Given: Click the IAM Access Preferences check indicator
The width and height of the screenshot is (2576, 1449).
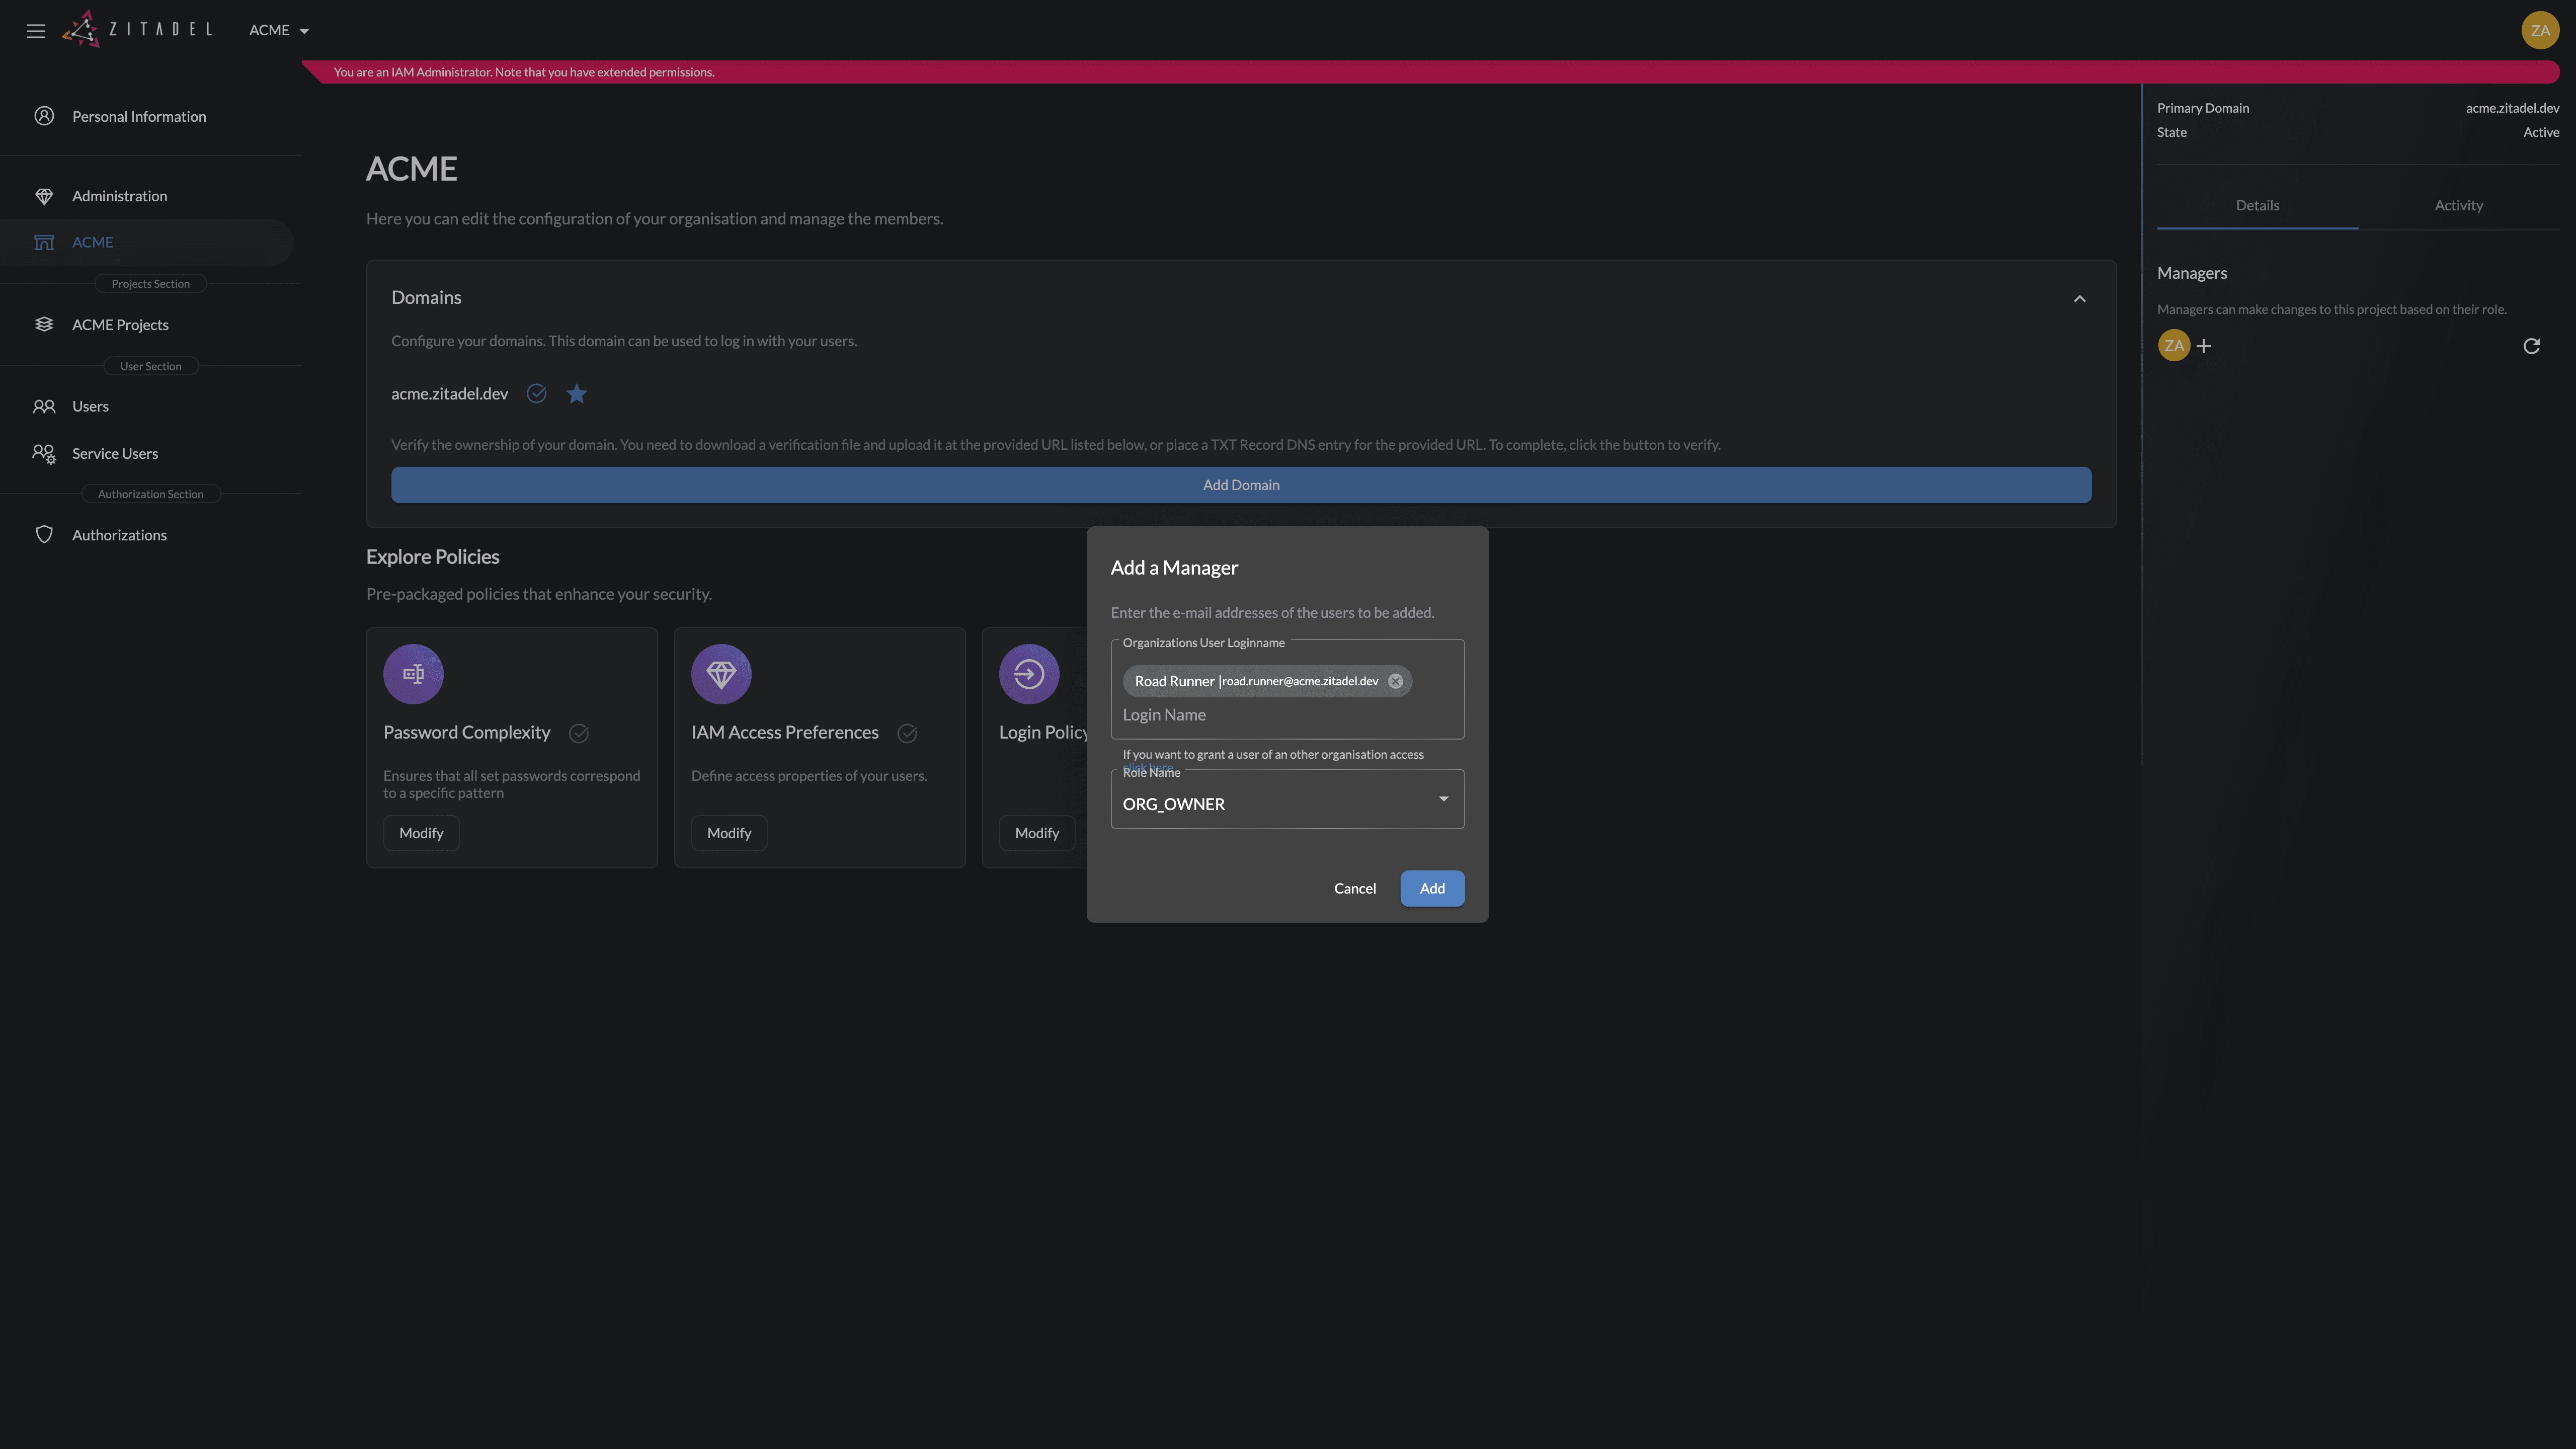Looking at the screenshot, I should 907,733.
